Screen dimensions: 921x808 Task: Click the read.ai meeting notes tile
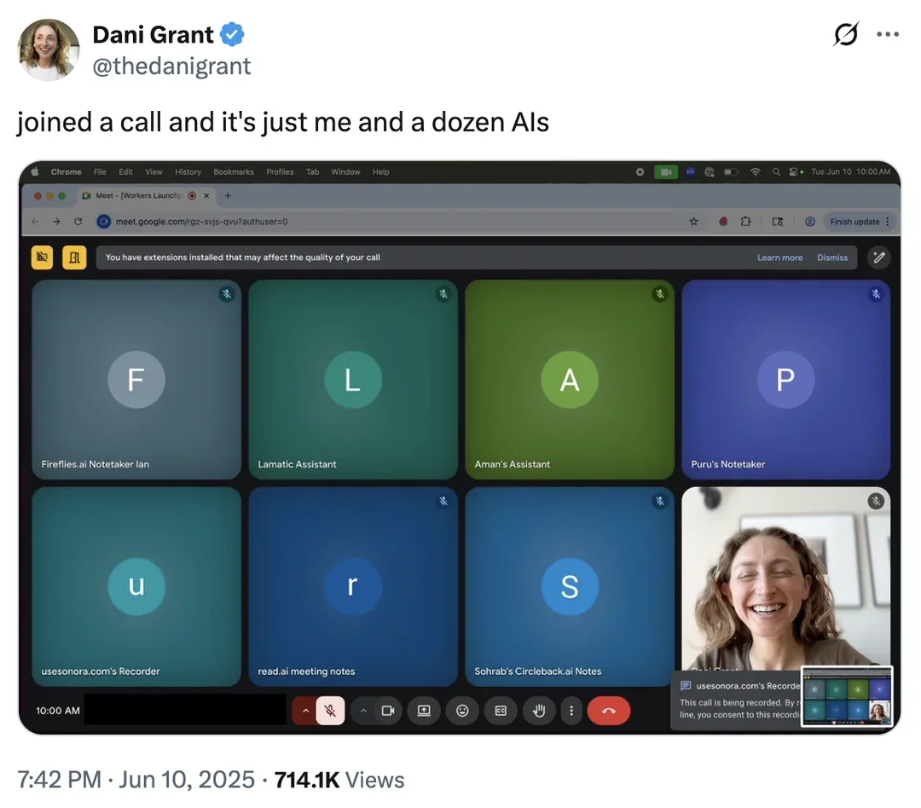coord(353,586)
